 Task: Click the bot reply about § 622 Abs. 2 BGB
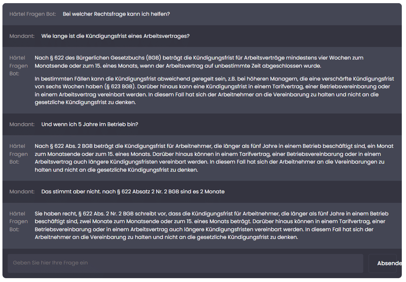[x=214, y=158]
